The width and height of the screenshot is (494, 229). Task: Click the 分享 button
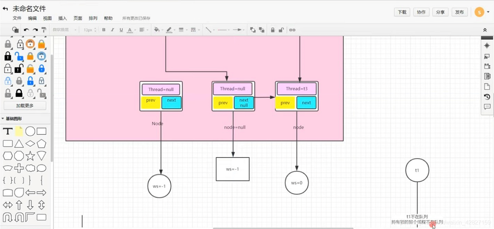(x=440, y=12)
